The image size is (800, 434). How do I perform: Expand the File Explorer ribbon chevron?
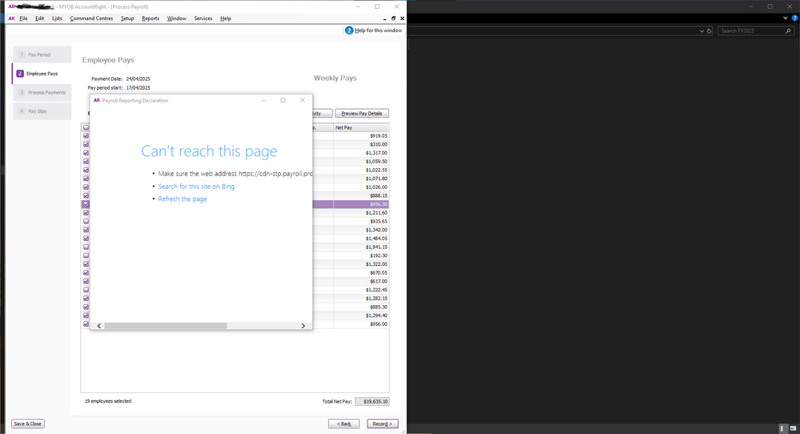tap(786, 18)
